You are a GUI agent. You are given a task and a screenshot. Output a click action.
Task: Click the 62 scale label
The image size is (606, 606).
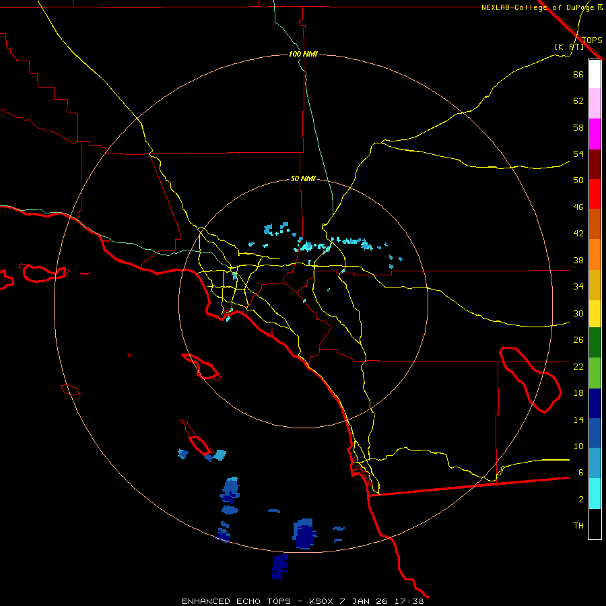point(578,101)
